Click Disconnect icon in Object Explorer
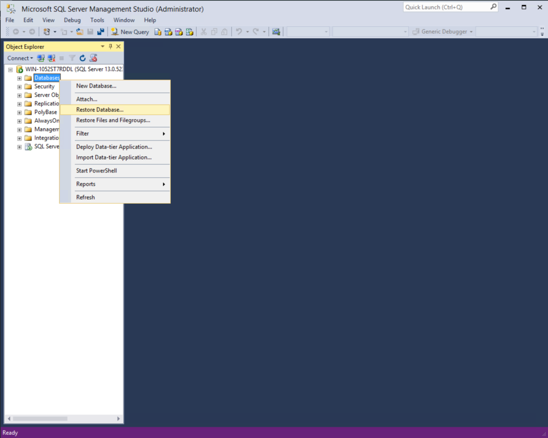This screenshot has height=438, width=548. click(x=51, y=58)
